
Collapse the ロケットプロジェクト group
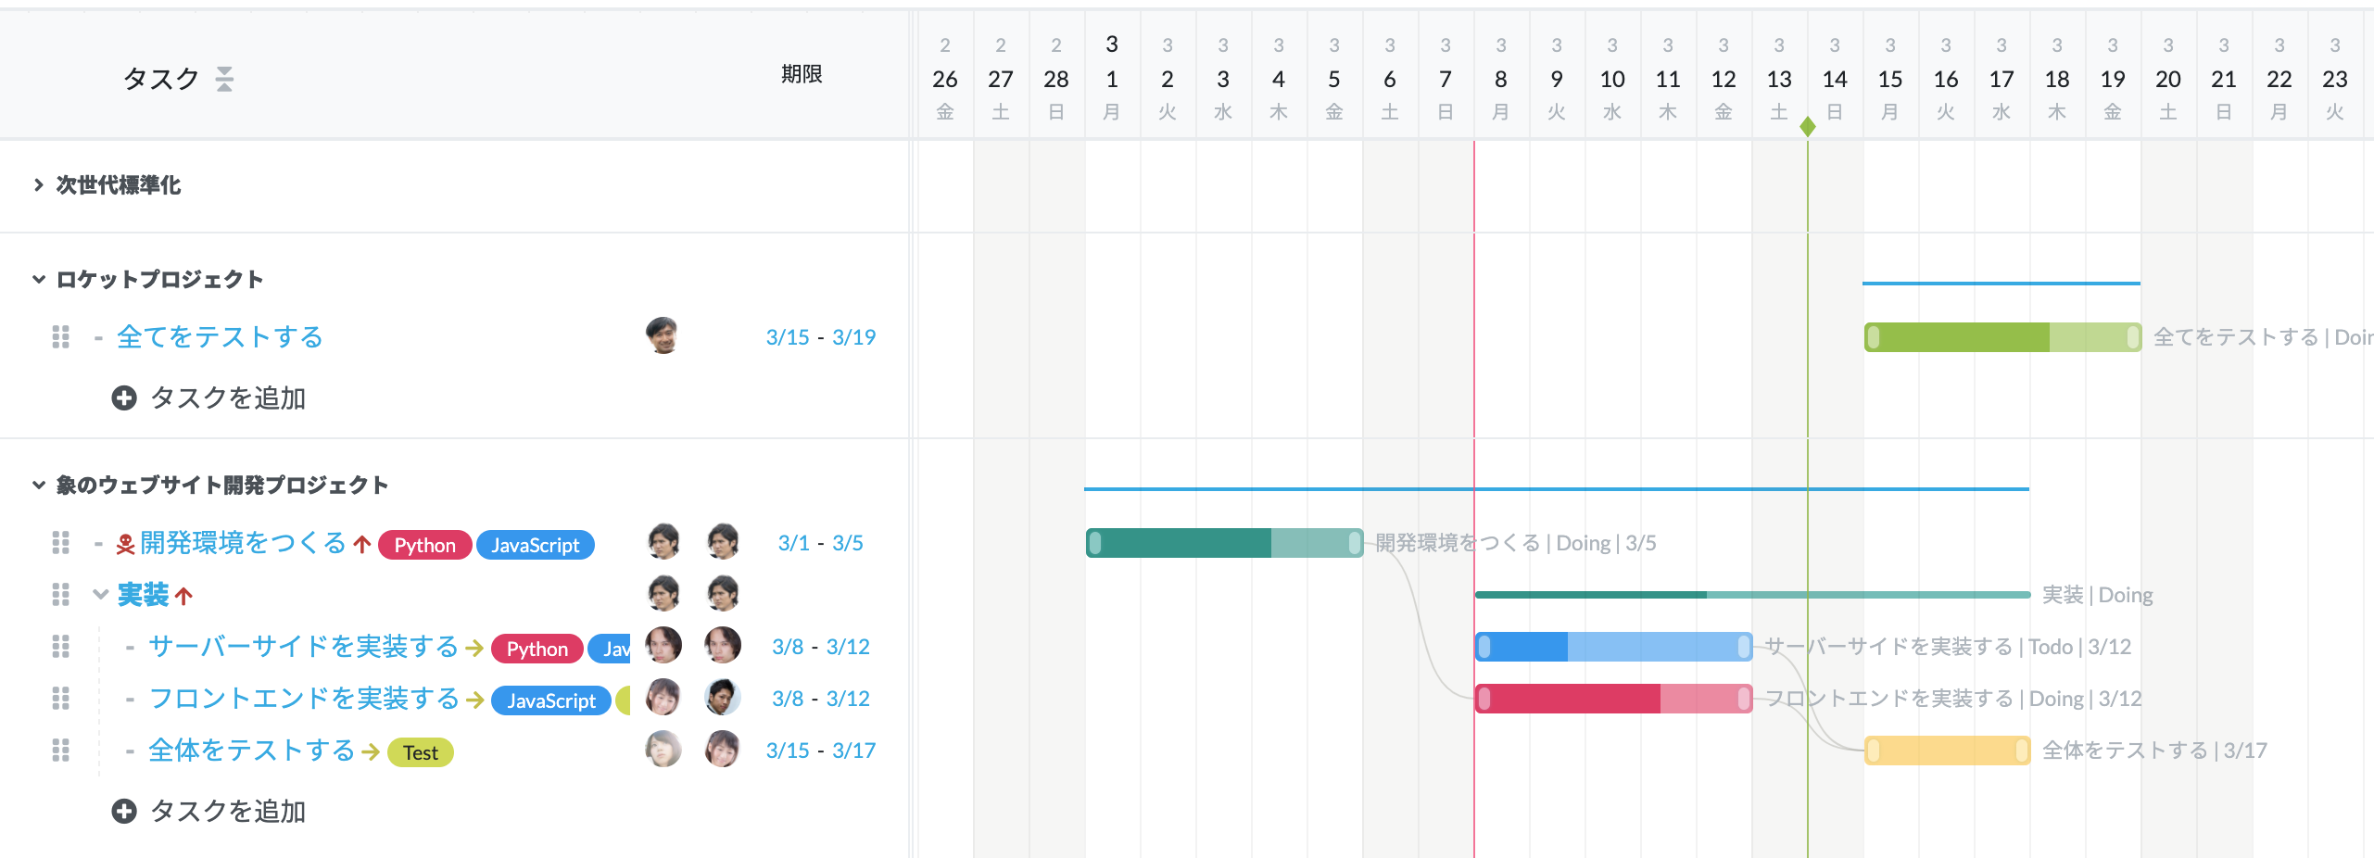tap(38, 279)
